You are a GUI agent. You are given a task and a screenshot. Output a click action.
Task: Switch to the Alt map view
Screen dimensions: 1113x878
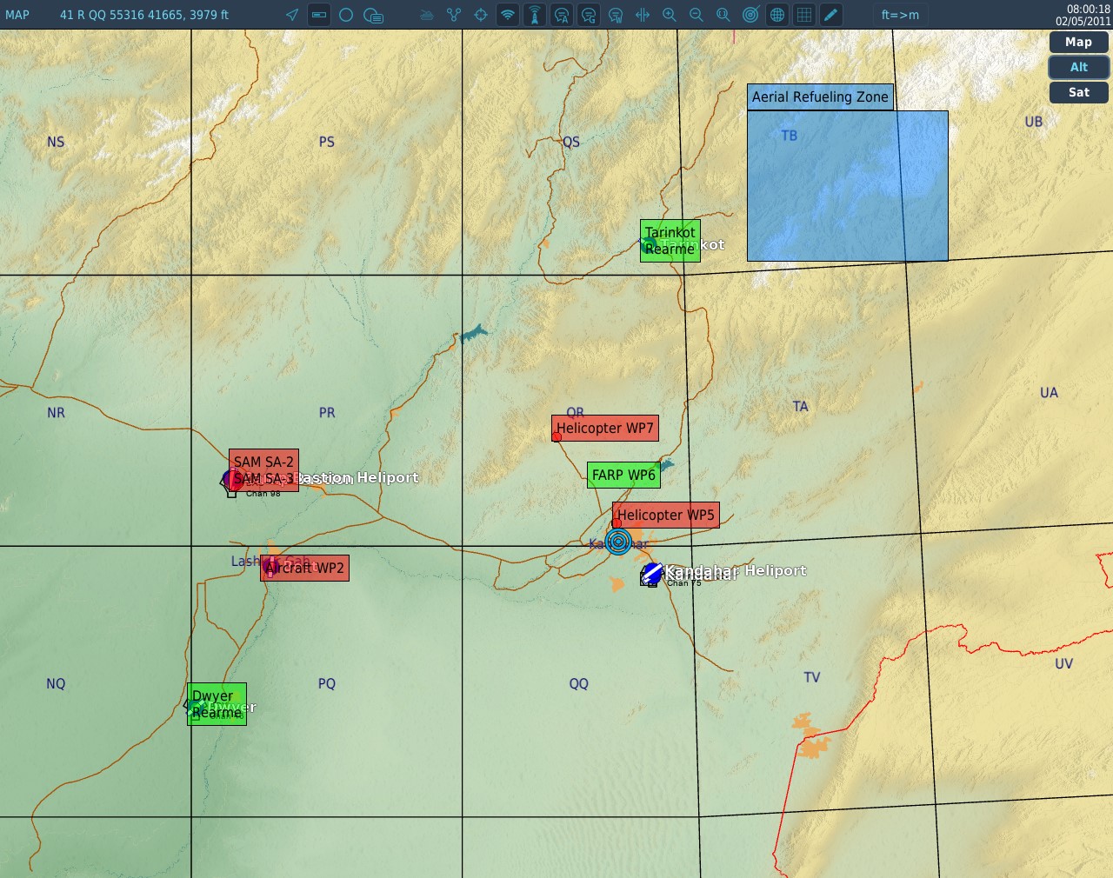click(1078, 67)
